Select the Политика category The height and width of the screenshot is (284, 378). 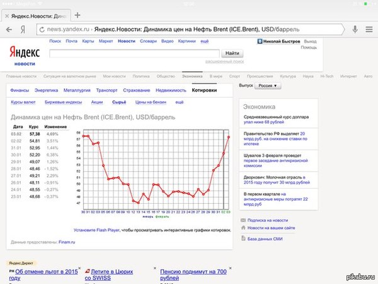click(x=141, y=76)
